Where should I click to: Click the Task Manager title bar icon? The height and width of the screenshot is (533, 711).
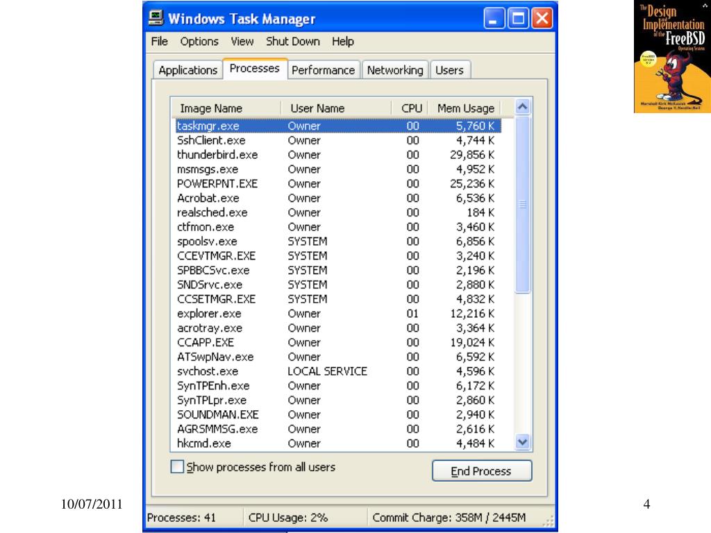pyautogui.click(x=157, y=18)
